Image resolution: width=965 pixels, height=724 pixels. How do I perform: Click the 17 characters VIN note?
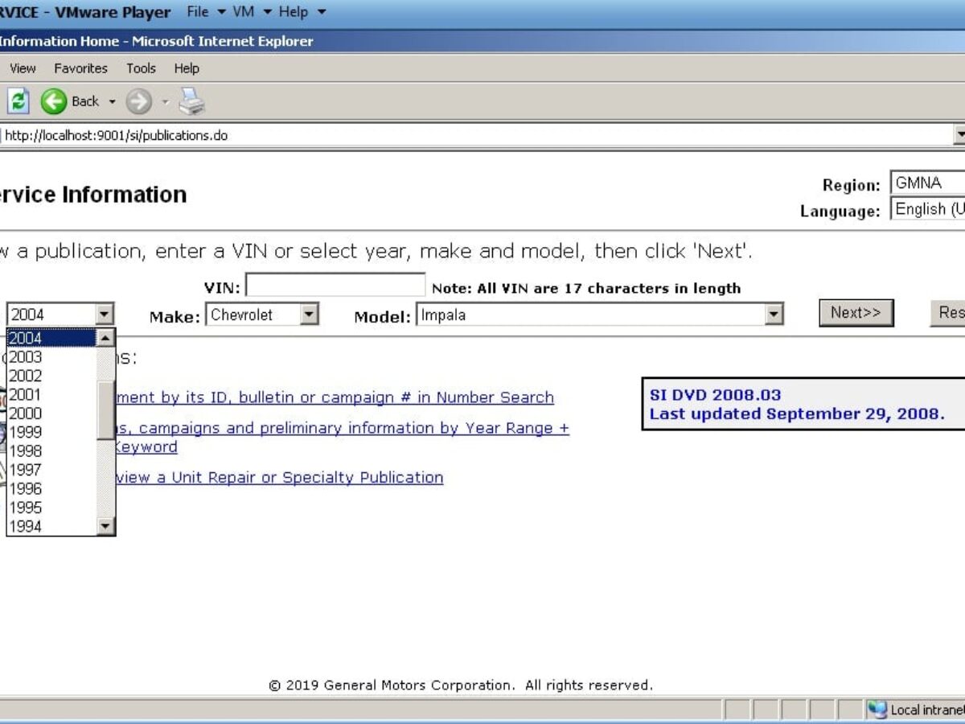(586, 288)
